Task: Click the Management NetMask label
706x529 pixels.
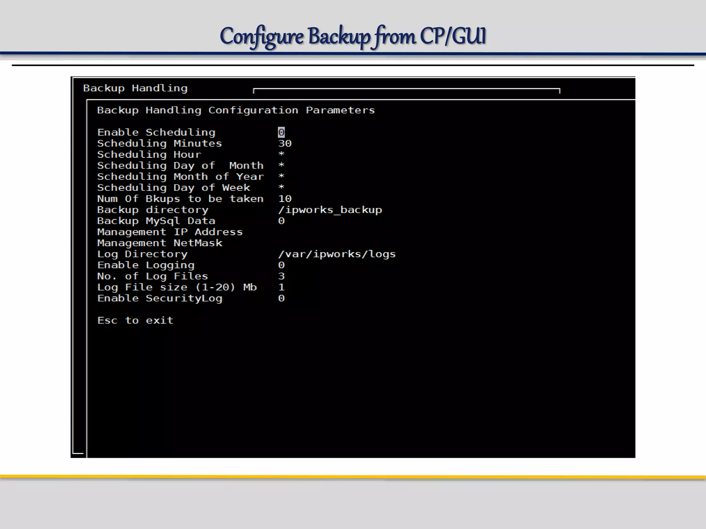Action: coord(160,243)
